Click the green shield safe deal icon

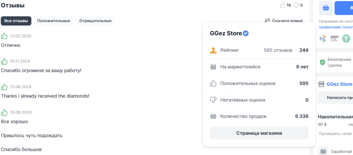tap(323, 62)
